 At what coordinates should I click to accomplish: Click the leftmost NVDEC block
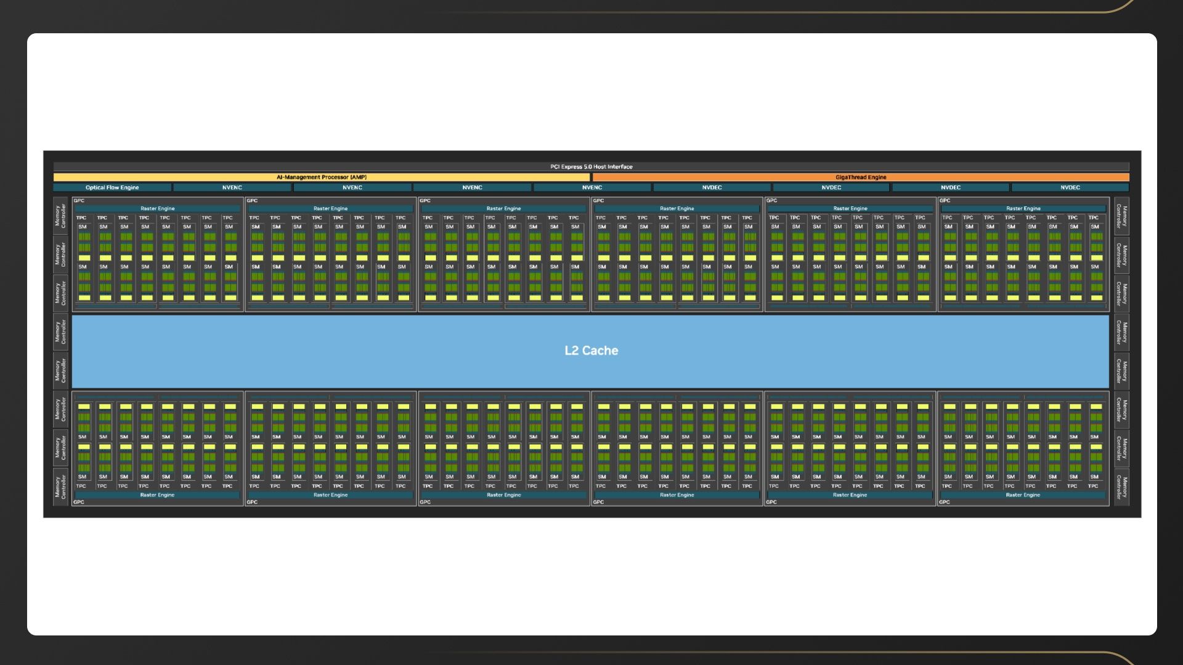click(712, 188)
